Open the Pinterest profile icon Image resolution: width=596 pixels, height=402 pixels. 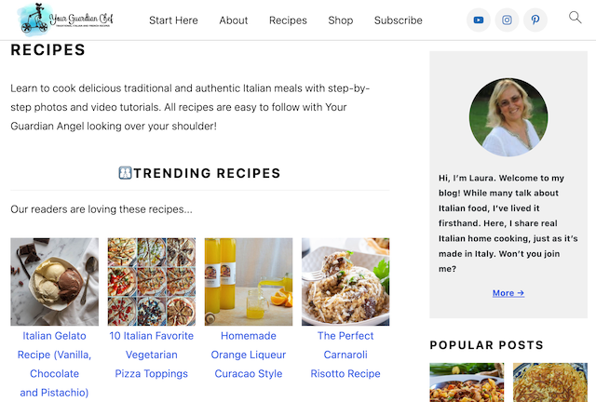535,20
